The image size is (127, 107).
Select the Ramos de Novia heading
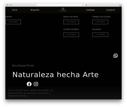point(71,17)
